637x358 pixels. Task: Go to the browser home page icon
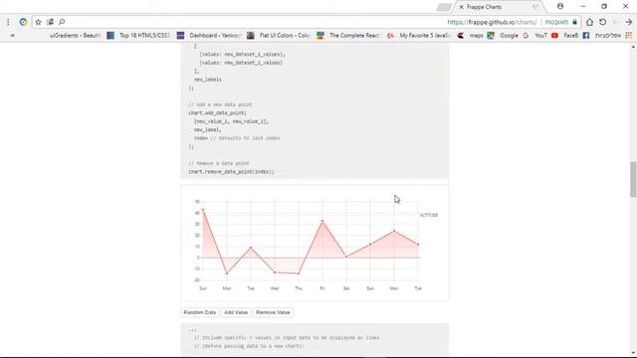pyautogui.click(x=589, y=22)
